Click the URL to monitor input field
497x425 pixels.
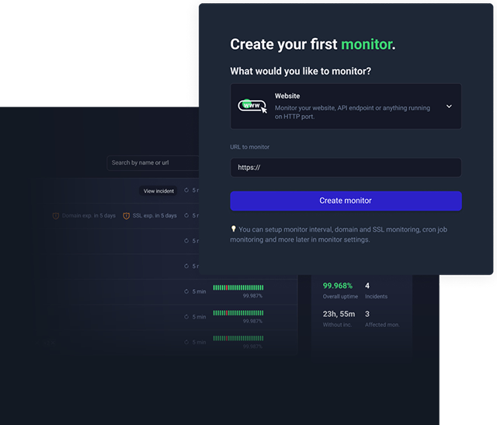coord(346,167)
